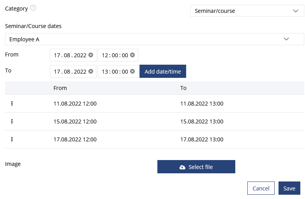This screenshot has width=305, height=199.
Task: Select the '11.08.2022 12:00' From cell
Action: [75, 104]
